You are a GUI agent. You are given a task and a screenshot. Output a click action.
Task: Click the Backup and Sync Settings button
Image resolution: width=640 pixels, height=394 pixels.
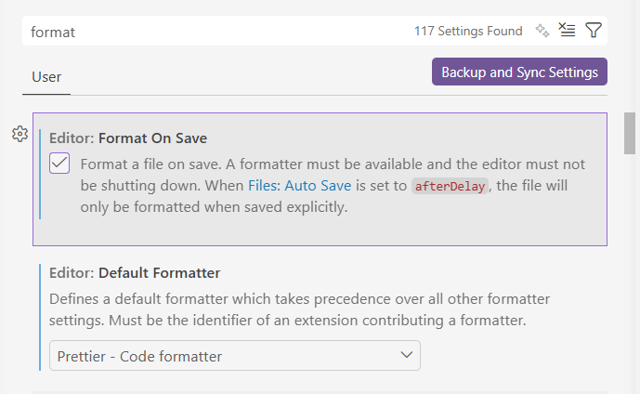pos(519,72)
